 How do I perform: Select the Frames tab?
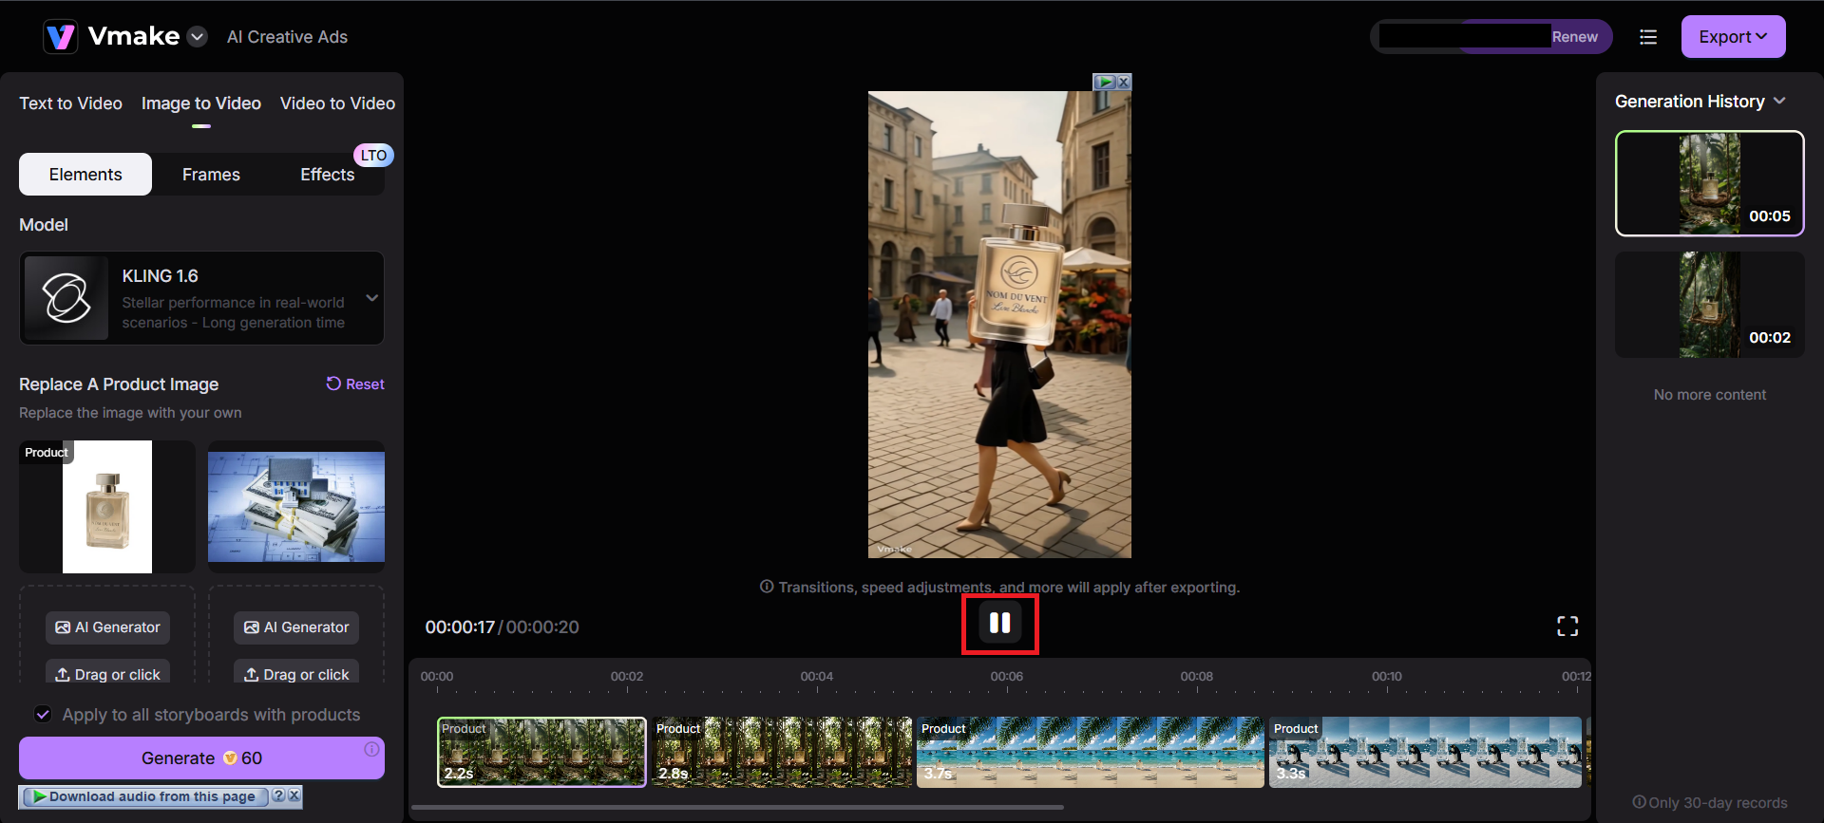point(211,175)
